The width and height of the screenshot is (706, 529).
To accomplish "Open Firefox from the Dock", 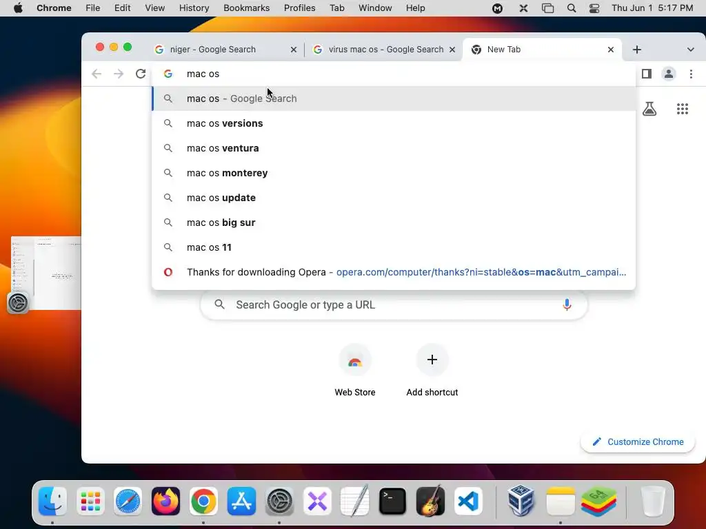I will pos(165,501).
